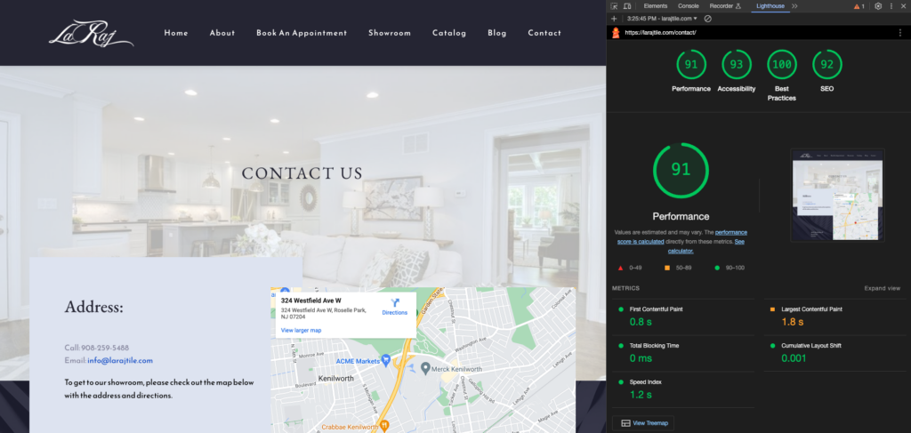Click the info@larajtile.com email link
911x433 pixels.
click(120, 360)
